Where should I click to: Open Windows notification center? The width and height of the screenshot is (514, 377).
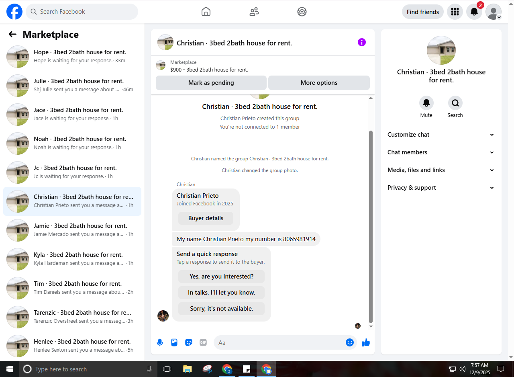click(501, 369)
